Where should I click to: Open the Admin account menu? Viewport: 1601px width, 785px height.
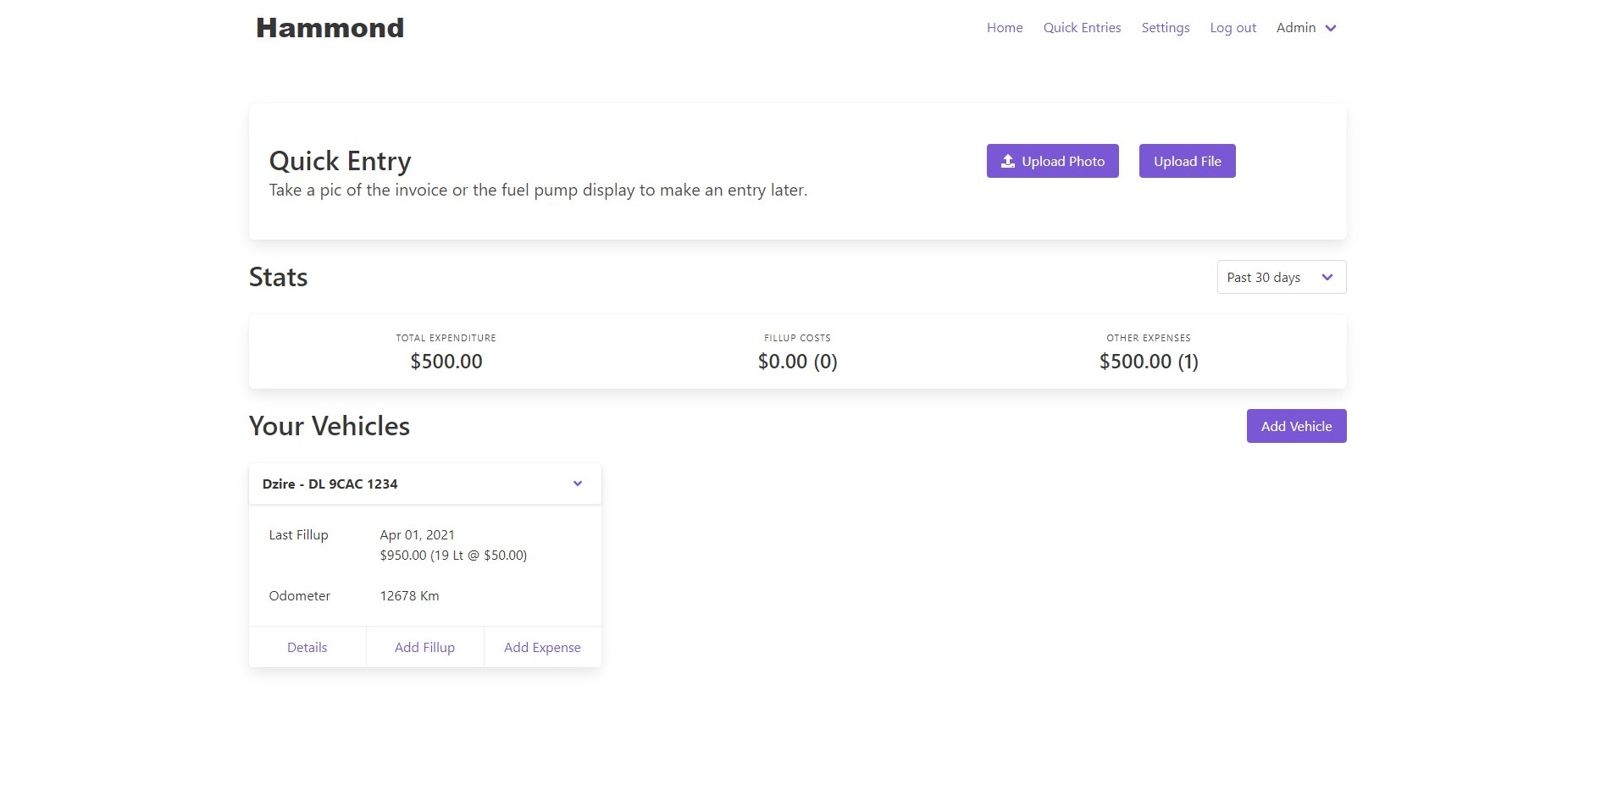[x=1296, y=28]
